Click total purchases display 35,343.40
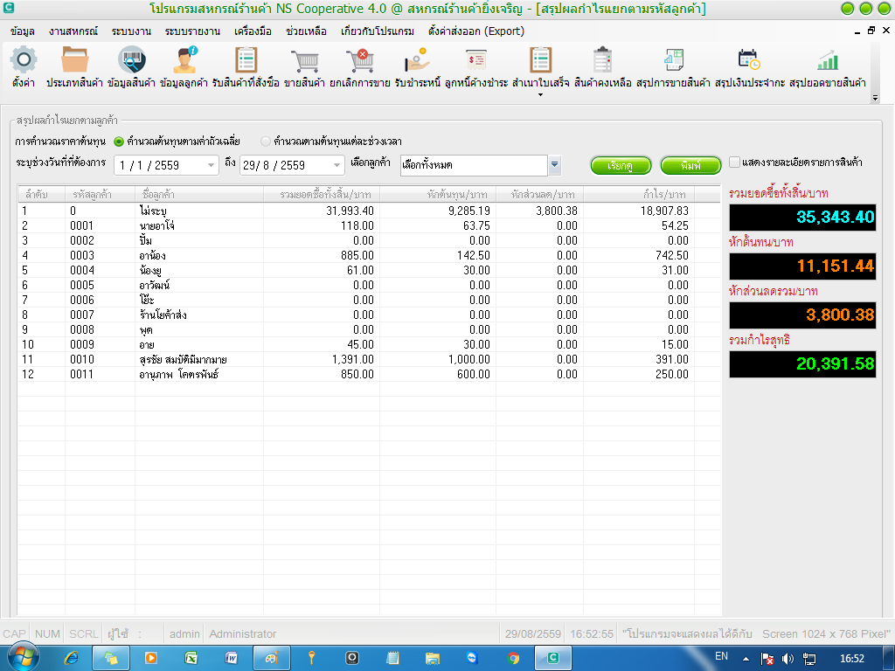Viewport: 895px width, 671px height. [x=802, y=217]
